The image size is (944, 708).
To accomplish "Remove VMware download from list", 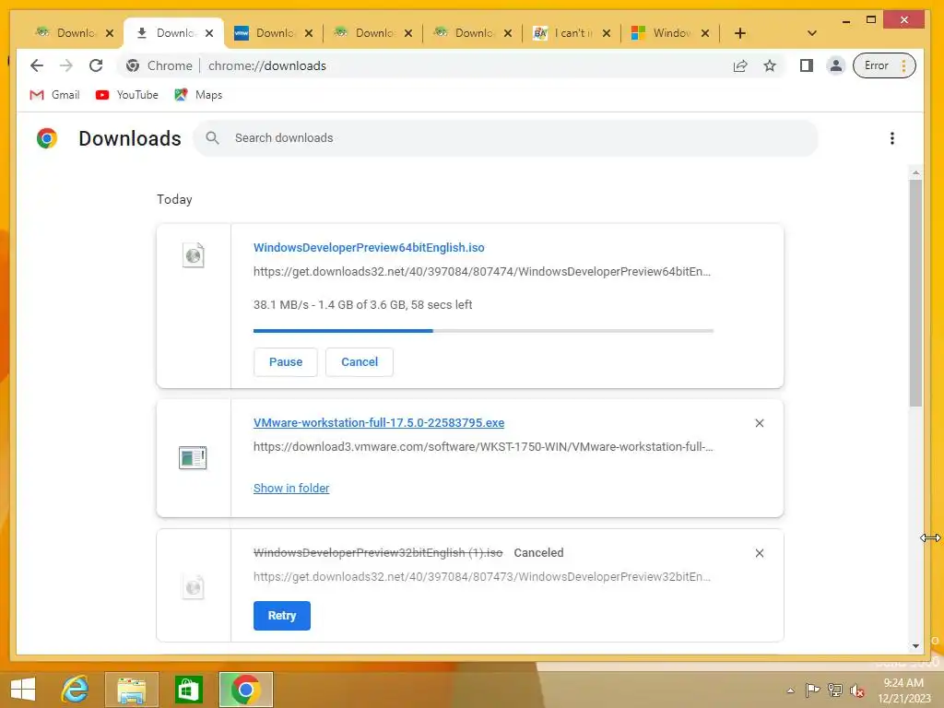I will (x=760, y=423).
